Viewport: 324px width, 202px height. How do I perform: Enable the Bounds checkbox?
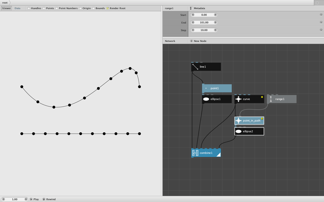(93, 8)
